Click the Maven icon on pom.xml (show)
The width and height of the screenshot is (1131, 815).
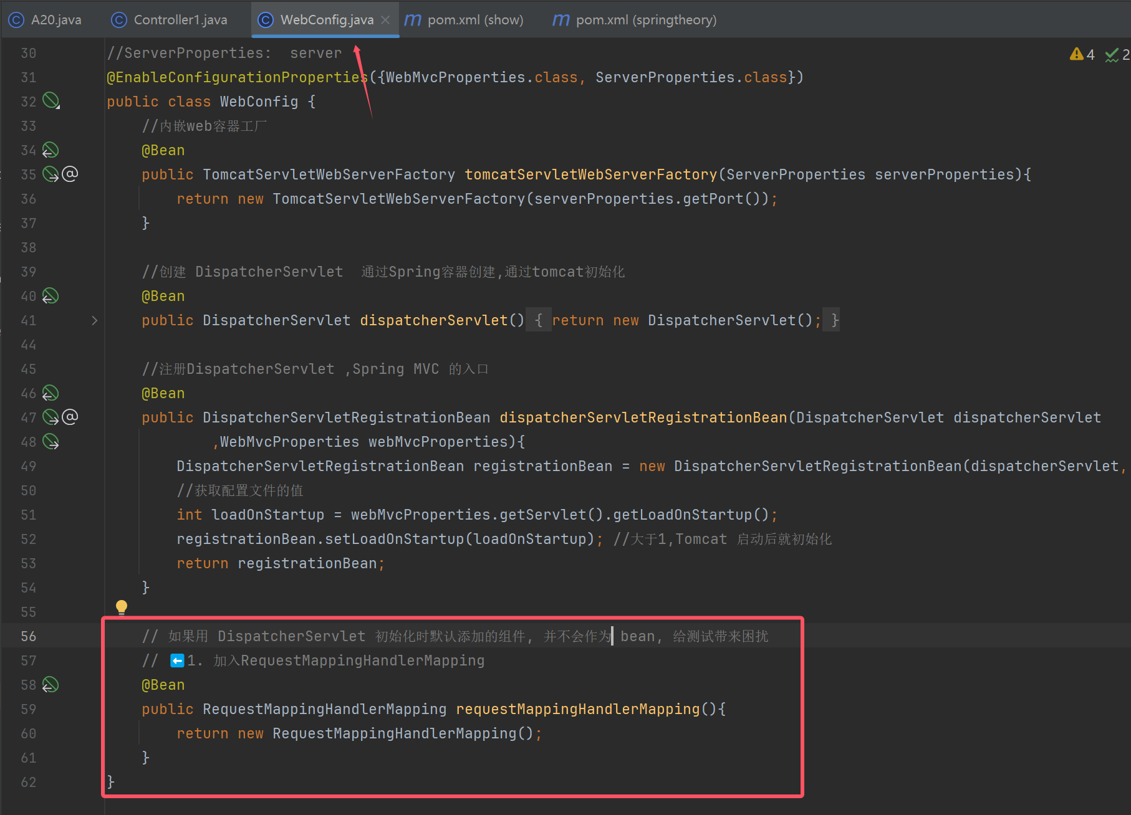413,20
